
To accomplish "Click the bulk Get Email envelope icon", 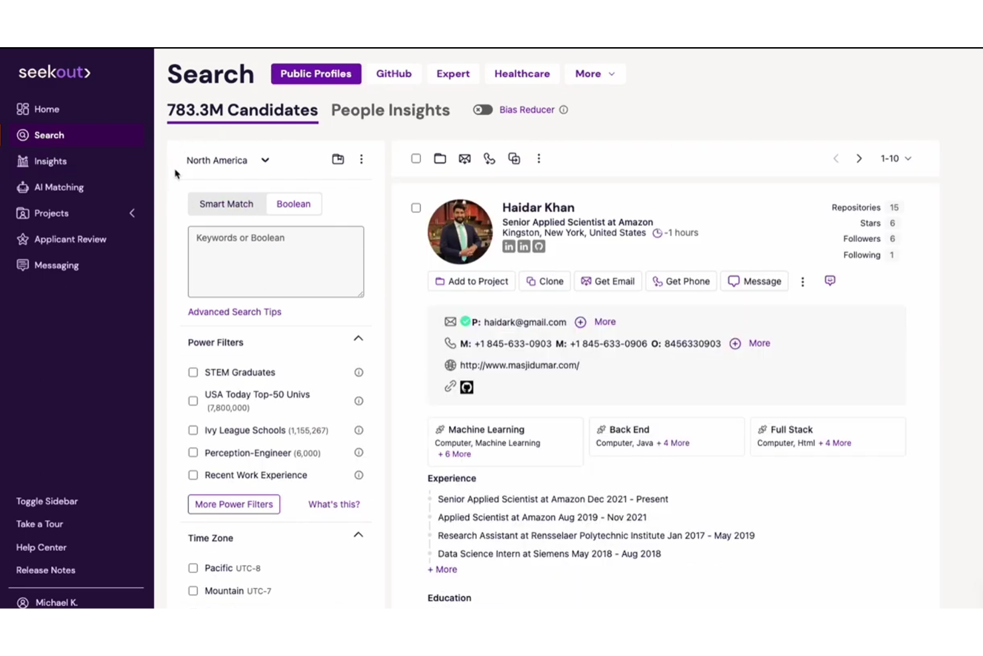I will point(464,158).
